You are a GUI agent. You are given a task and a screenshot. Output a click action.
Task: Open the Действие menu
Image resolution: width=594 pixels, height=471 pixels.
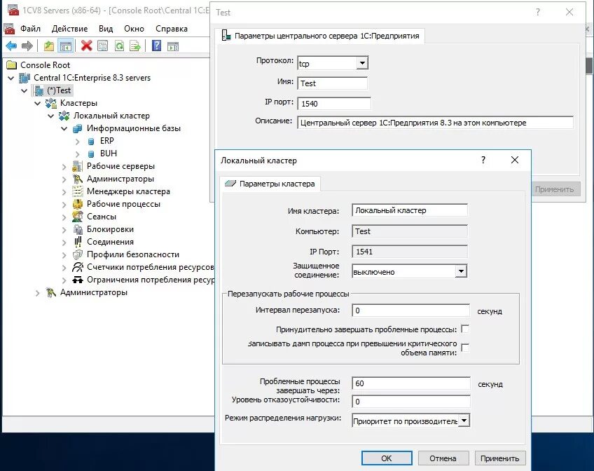coord(70,29)
